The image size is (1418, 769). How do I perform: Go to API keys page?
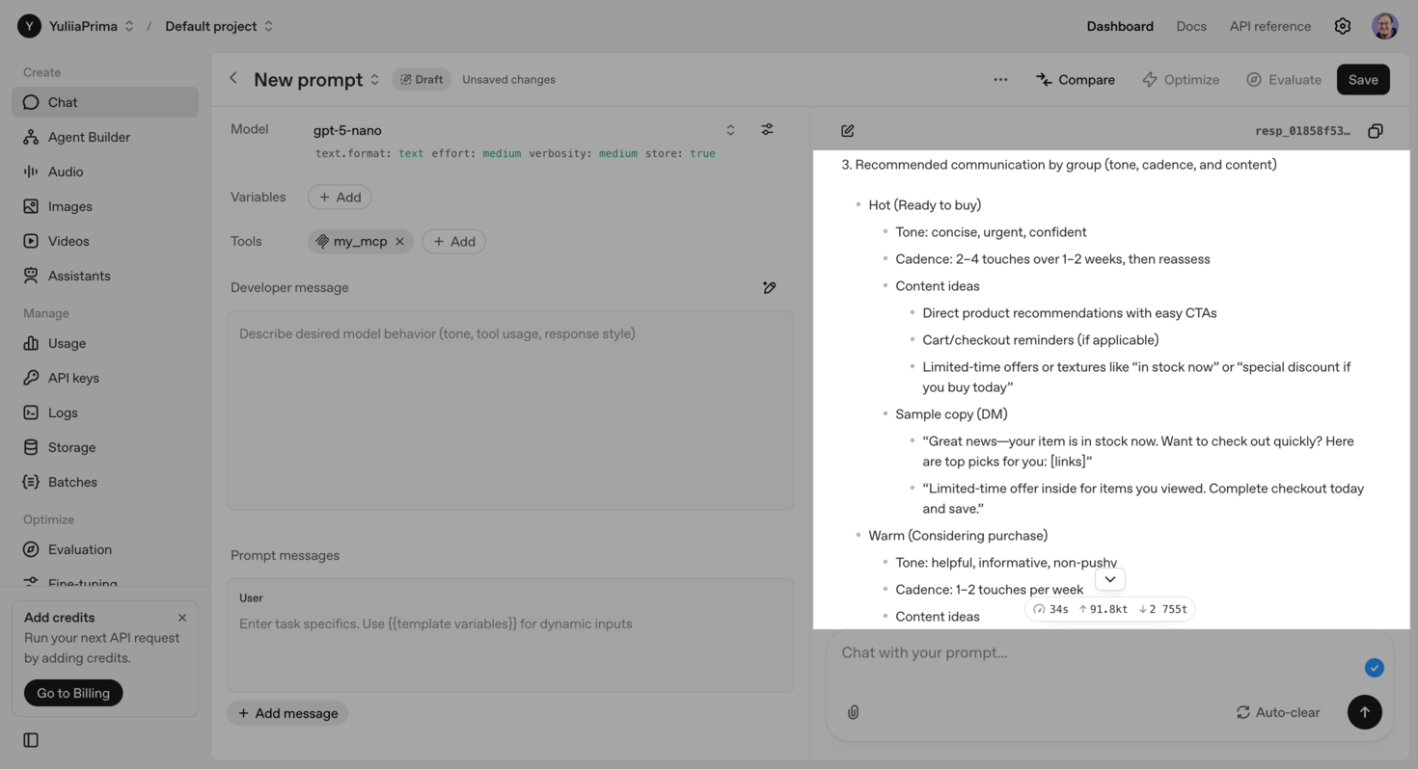(x=73, y=378)
